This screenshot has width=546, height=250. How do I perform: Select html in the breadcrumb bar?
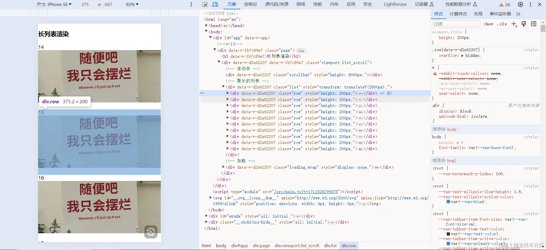pyautogui.click(x=206, y=246)
